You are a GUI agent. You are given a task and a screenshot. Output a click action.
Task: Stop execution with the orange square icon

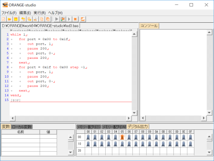75,19
